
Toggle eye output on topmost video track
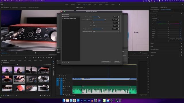65,75
